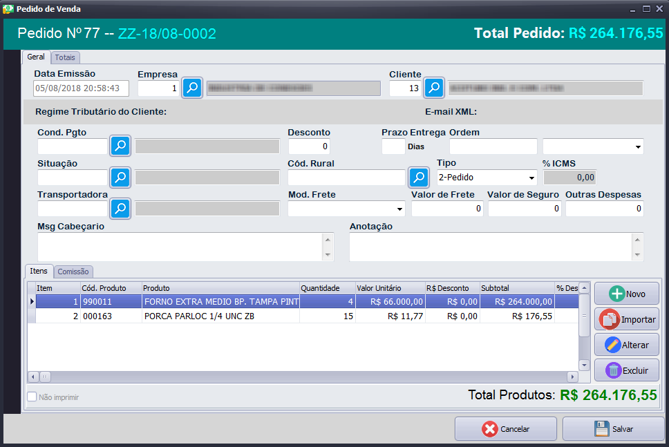Click the Anotação text area
This screenshot has width=669, height=447.
pyautogui.click(x=491, y=247)
